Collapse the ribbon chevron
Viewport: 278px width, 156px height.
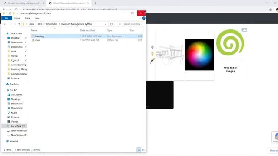140,18
